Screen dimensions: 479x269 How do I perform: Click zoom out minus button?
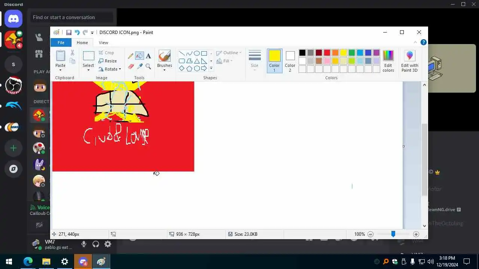pos(370,234)
